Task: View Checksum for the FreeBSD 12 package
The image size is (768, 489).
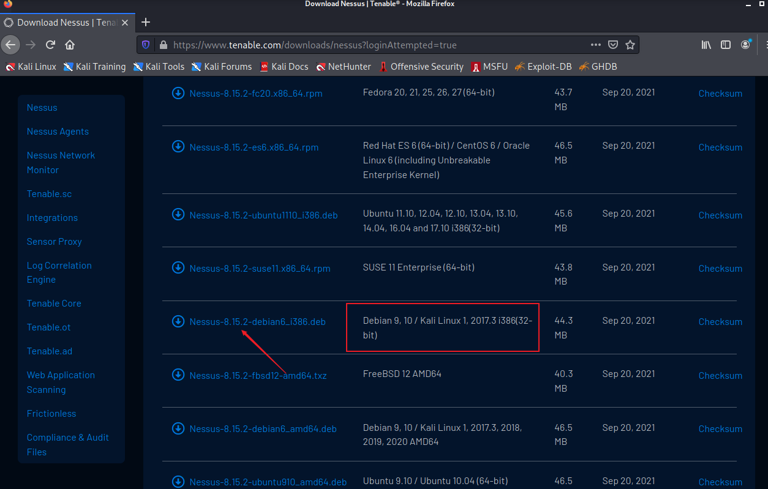Action: tap(720, 376)
